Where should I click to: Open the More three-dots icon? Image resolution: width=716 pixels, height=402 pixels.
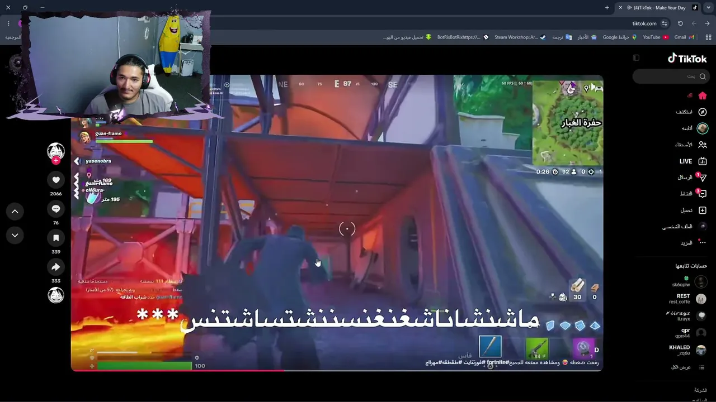point(703,243)
